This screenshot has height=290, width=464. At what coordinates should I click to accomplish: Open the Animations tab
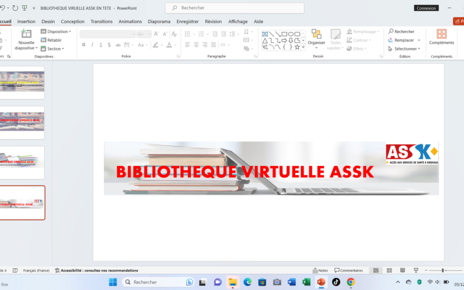point(130,21)
